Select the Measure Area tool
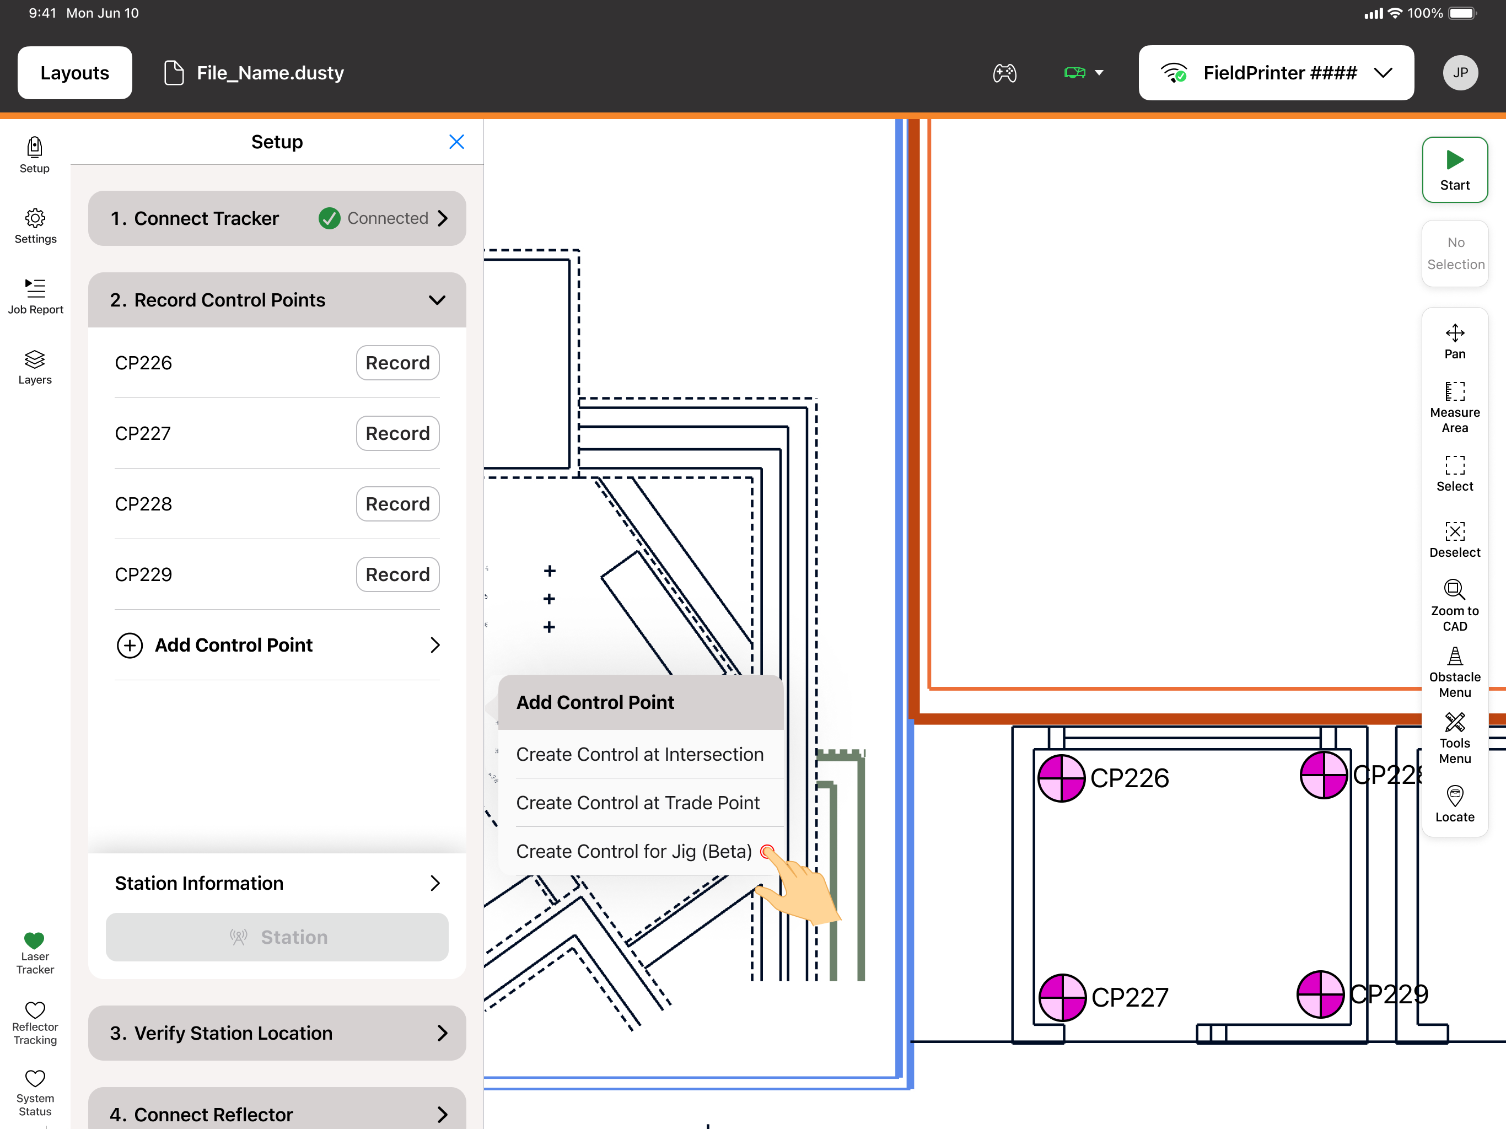Image resolution: width=1506 pixels, height=1129 pixels. pyautogui.click(x=1454, y=407)
